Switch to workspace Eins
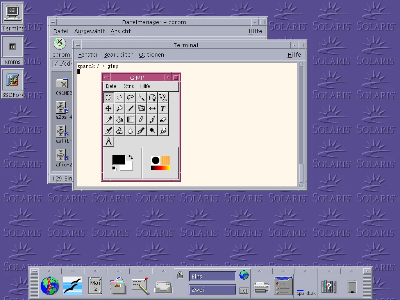The height and width of the screenshot is (300, 400). [x=212, y=277]
